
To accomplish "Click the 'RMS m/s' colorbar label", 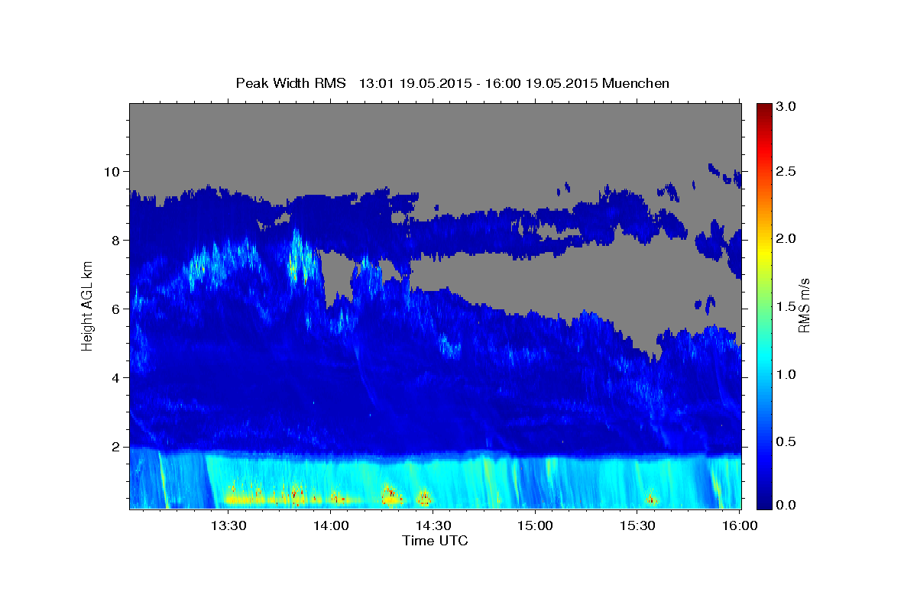I will [x=804, y=305].
